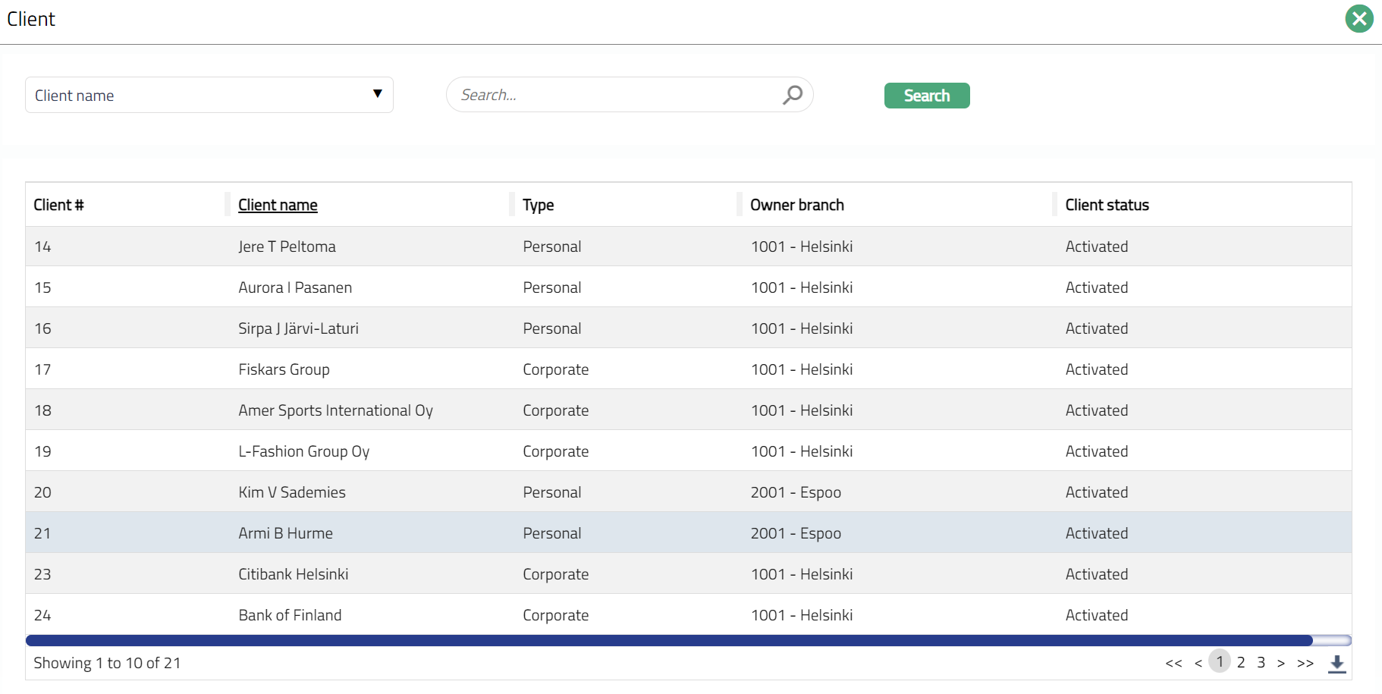Type in the Search text field
Viewport: 1382px width, 694px height.
click(x=614, y=95)
